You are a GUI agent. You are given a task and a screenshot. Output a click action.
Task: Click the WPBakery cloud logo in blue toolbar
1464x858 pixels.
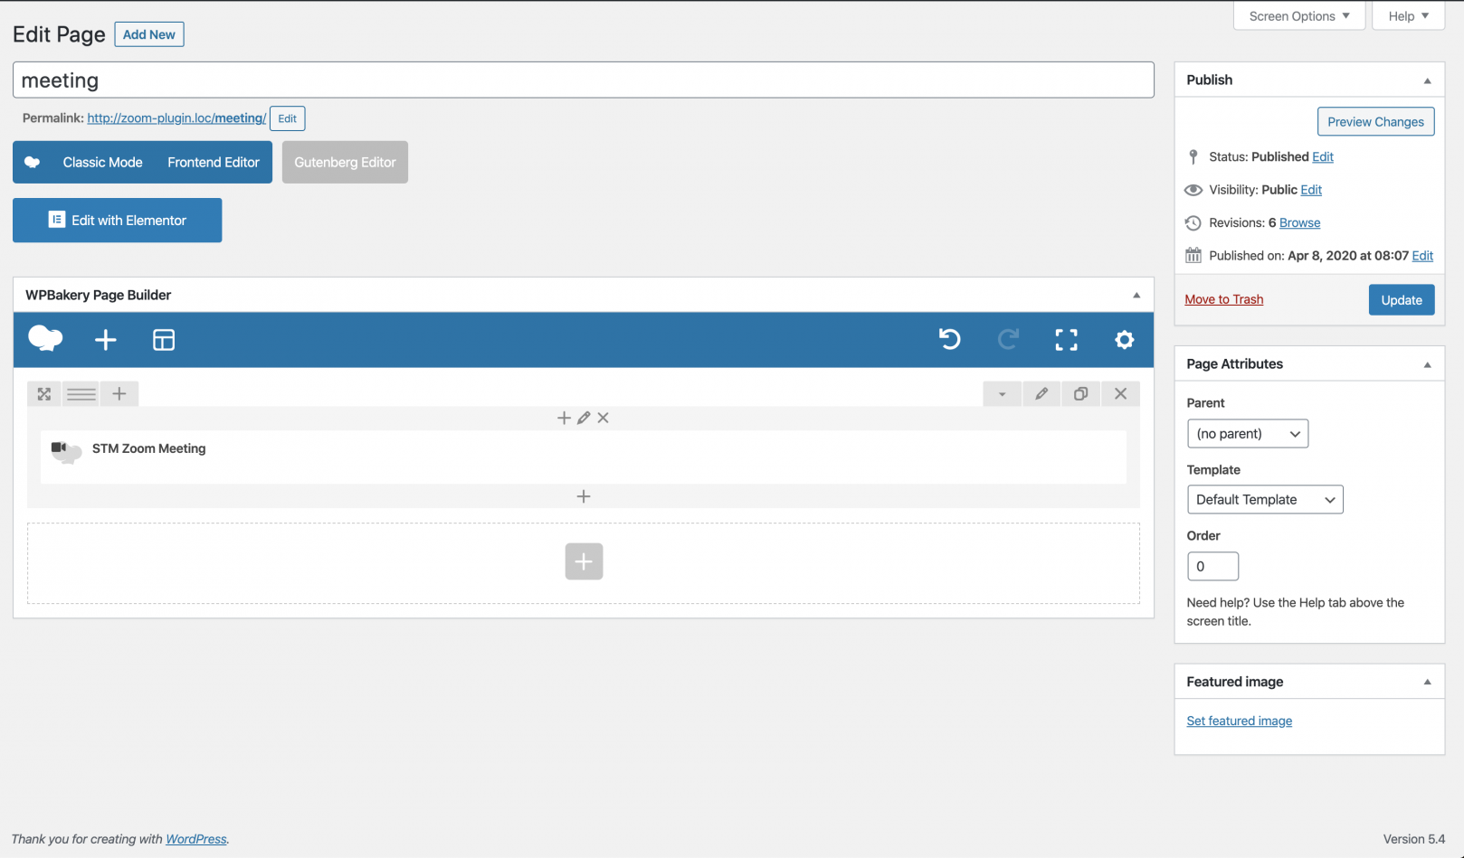[45, 339]
